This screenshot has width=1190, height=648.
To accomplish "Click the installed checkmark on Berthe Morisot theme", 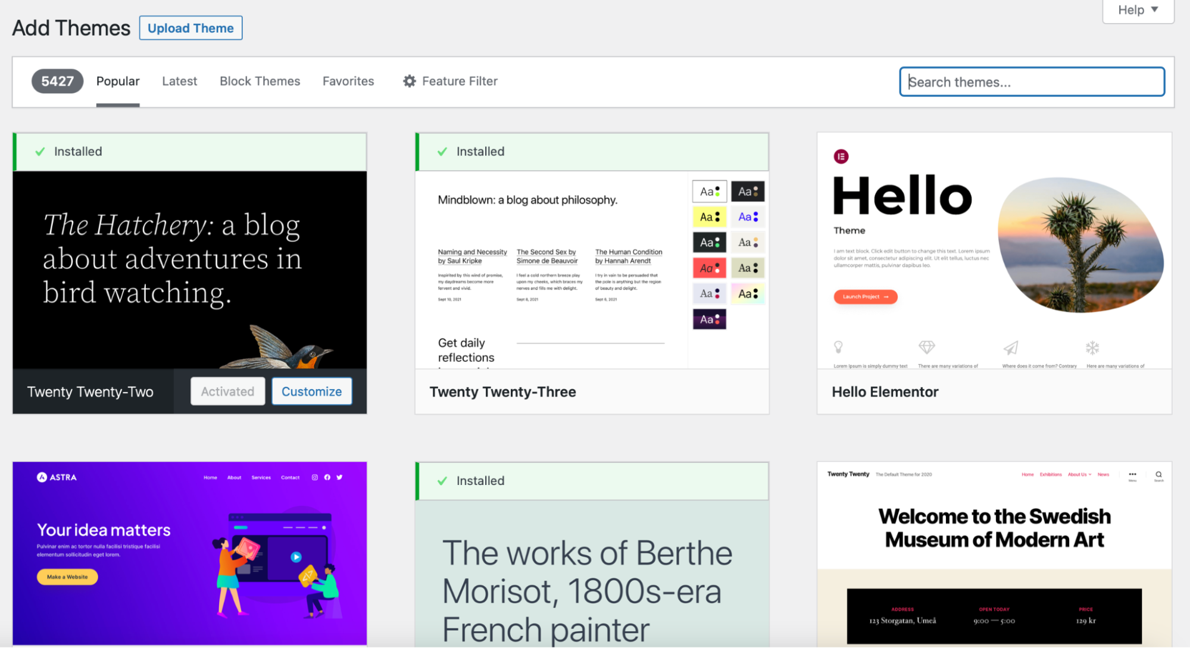I will click(441, 480).
